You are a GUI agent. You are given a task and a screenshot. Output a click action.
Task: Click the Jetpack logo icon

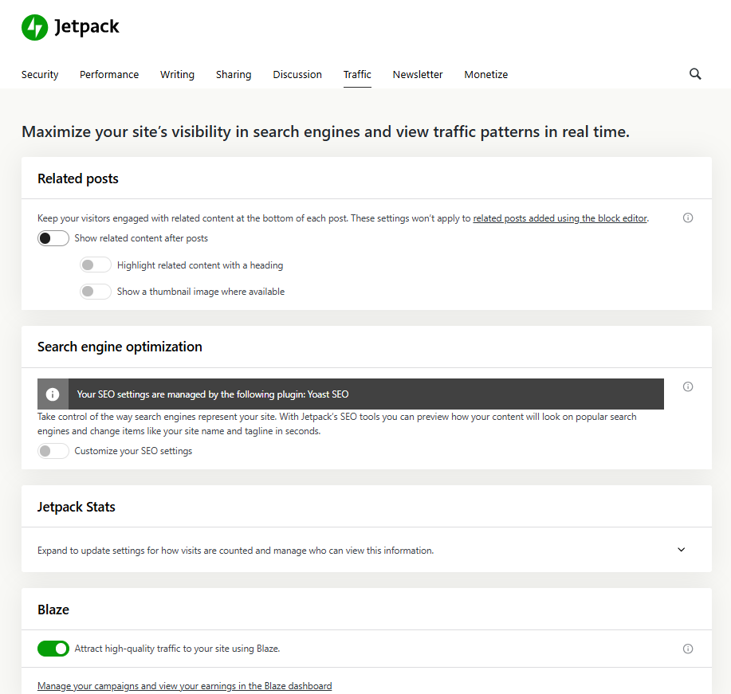click(x=34, y=26)
